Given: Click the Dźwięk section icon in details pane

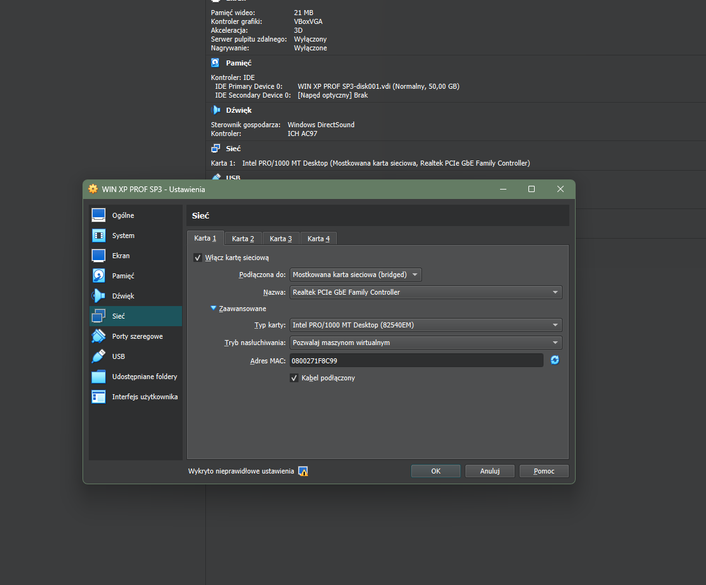Looking at the screenshot, I should [x=215, y=110].
